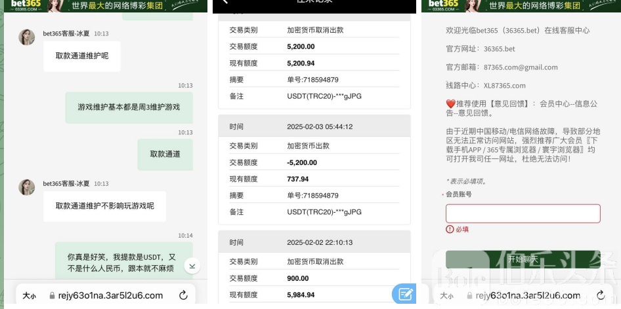The width and height of the screenshot is (621, 309).
Task: Tap agent avatar beside 取款通道维护不影响玩游戏呢 message
Action: (x=27, y=187)
